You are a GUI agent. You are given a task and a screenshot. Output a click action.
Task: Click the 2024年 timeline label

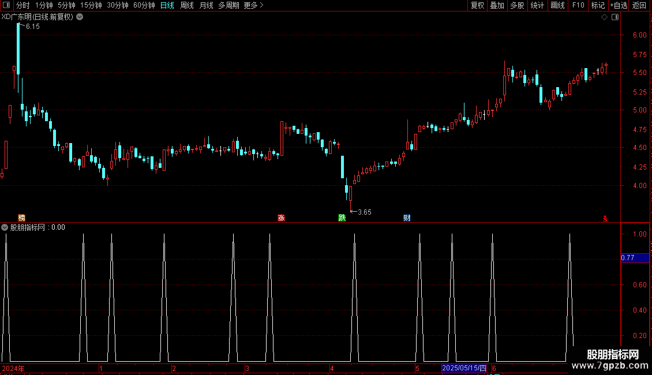13,368
